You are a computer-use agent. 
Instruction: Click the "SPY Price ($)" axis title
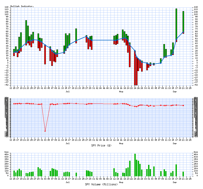[101, 145]
